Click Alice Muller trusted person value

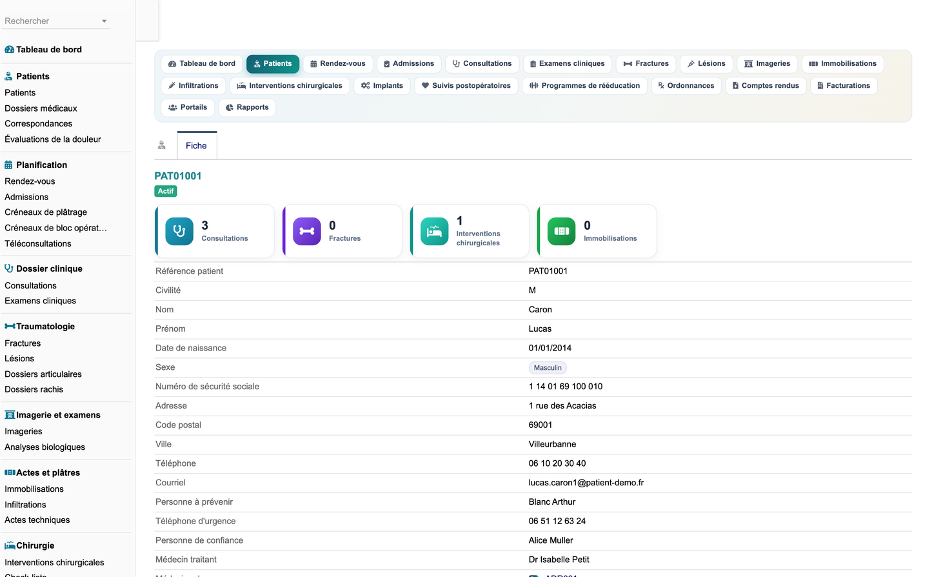pos(551,540)
